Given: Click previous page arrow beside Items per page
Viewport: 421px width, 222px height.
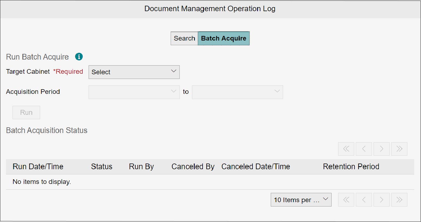Looking at the screenshot, I should tap(364, 200).
